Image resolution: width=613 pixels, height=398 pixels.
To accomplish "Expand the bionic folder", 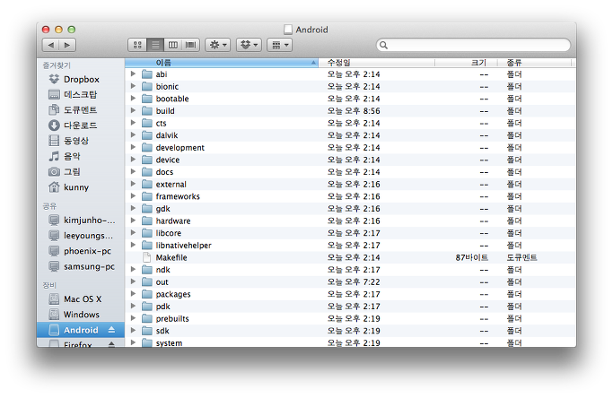I will [x=133, y=86].
